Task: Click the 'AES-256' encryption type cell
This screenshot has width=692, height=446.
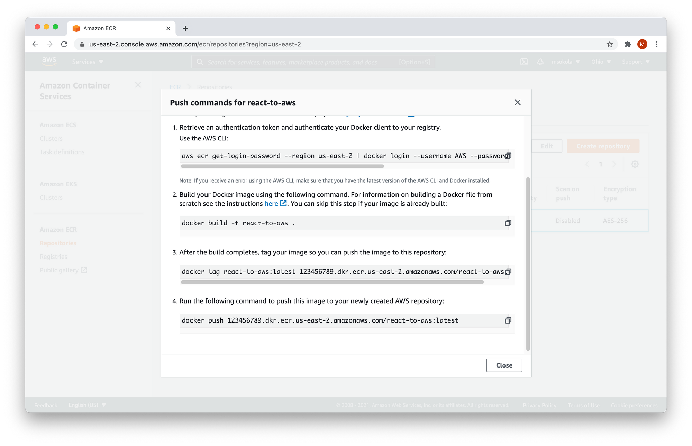Action: coord(615,221)
